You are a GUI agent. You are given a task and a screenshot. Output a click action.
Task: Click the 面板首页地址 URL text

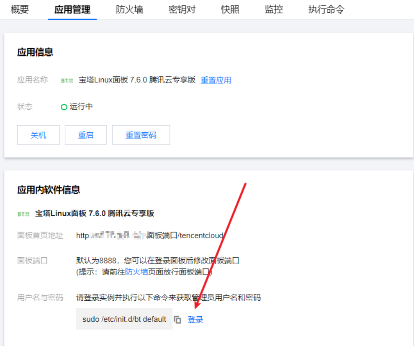click(x=150, y=235)
